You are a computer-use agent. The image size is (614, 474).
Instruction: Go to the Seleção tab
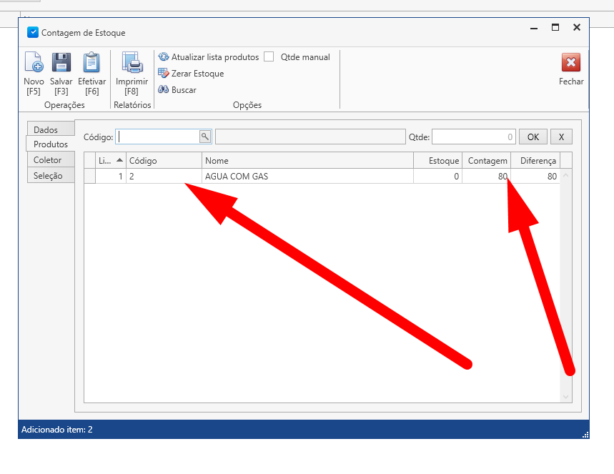pyautogui.click(x=48, y=176)
